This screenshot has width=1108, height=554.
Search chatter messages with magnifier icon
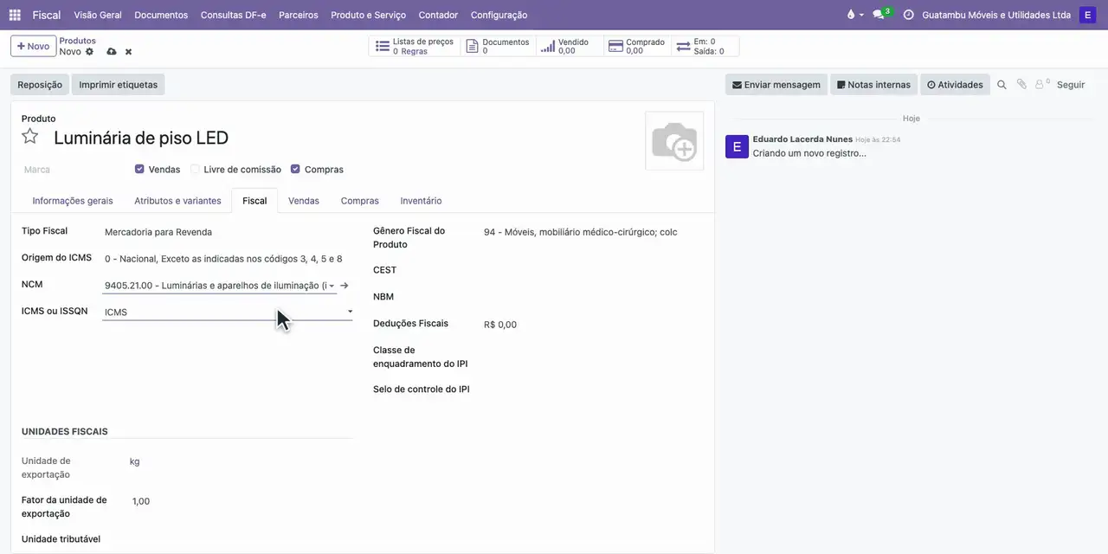pyautogui.click(x=1002, y=85)
